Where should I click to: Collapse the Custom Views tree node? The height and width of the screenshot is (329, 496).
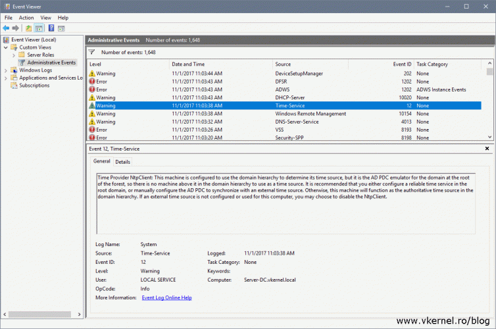point(6,47)
